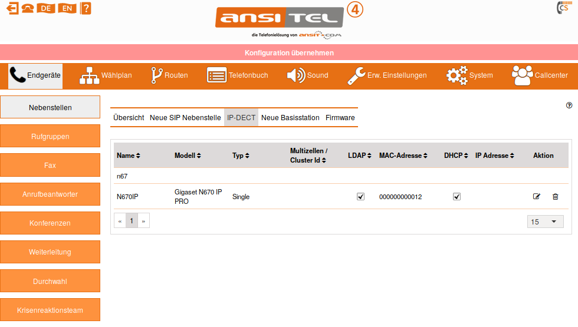This screenshot has width=578, height=327.
Task: Toggle LDAP checkbox for N670IP
Action: (x=361, y=197)
